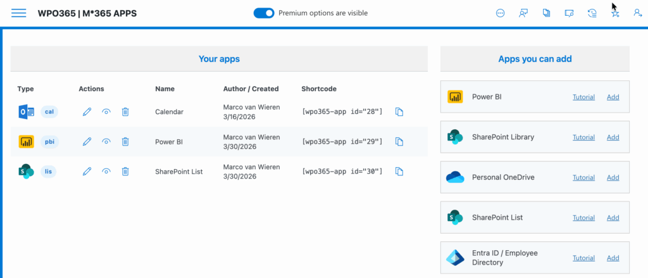Click the 'Power BI' name in Your apps

[x=169, y=141]
